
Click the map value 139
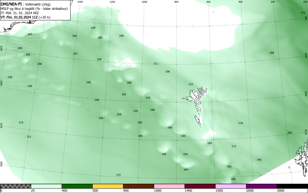tap(30, 86)
